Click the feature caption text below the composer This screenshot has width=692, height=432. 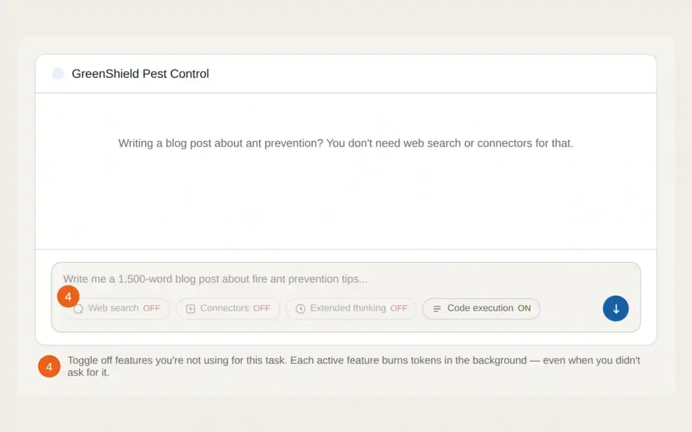point(351,366)
